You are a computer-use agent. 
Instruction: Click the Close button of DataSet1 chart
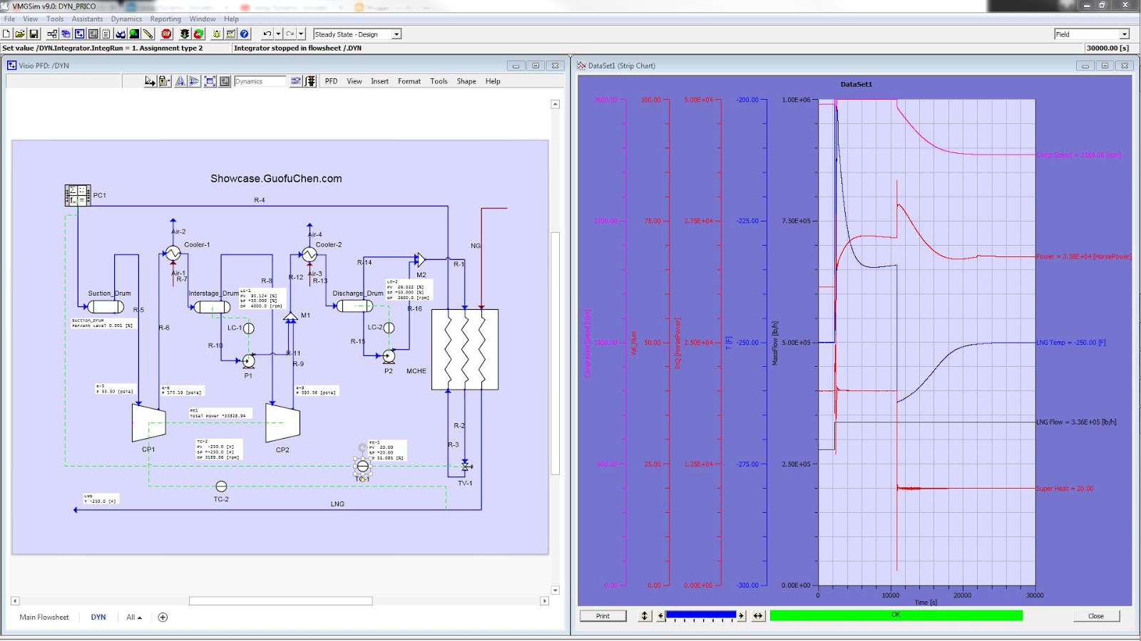coord(1096,615)
